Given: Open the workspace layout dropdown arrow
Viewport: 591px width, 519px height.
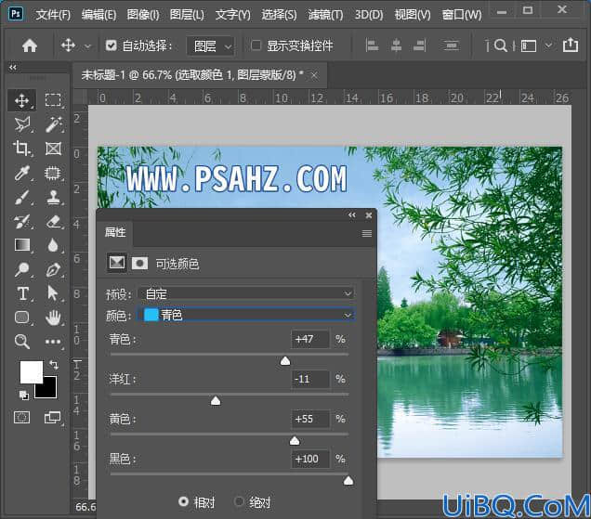Looking at the screenshot, I should [548, 45].
